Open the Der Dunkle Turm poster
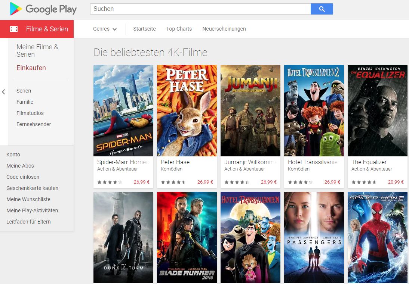 pyautogui.click(x=123, y=237)
